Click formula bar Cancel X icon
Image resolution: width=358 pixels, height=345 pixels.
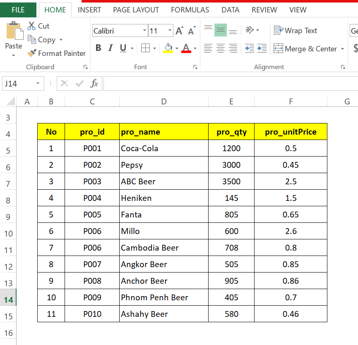point(65,83)
